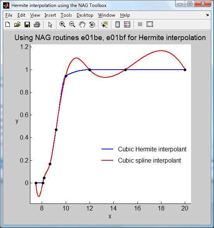This screenshot has width=214, height=228.
Task: Open the Tools menu
Action: click(66, 15)
